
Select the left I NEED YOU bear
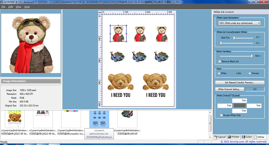[121, 85]
